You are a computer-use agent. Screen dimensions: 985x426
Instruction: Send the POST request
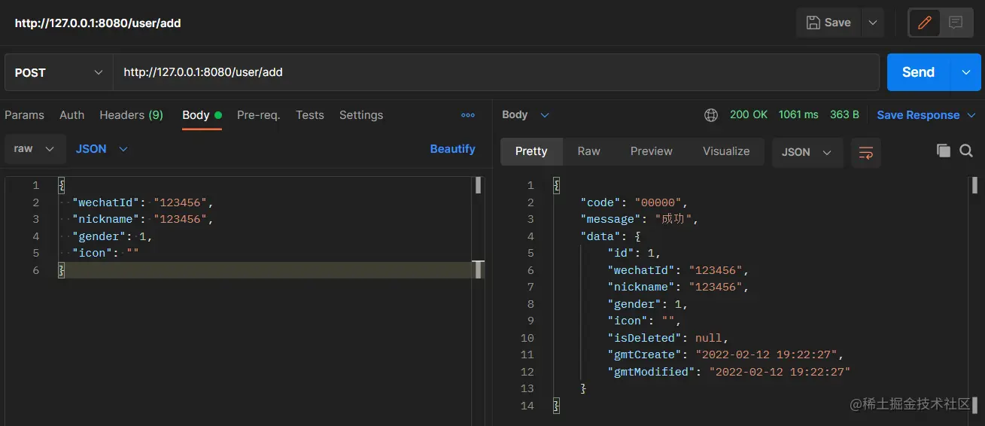click(x=918, y=72)
